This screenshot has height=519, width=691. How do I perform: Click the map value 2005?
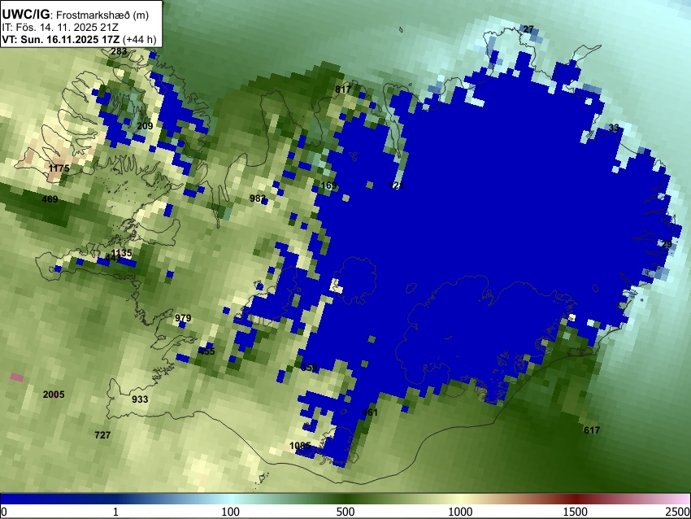coord(54,395)
